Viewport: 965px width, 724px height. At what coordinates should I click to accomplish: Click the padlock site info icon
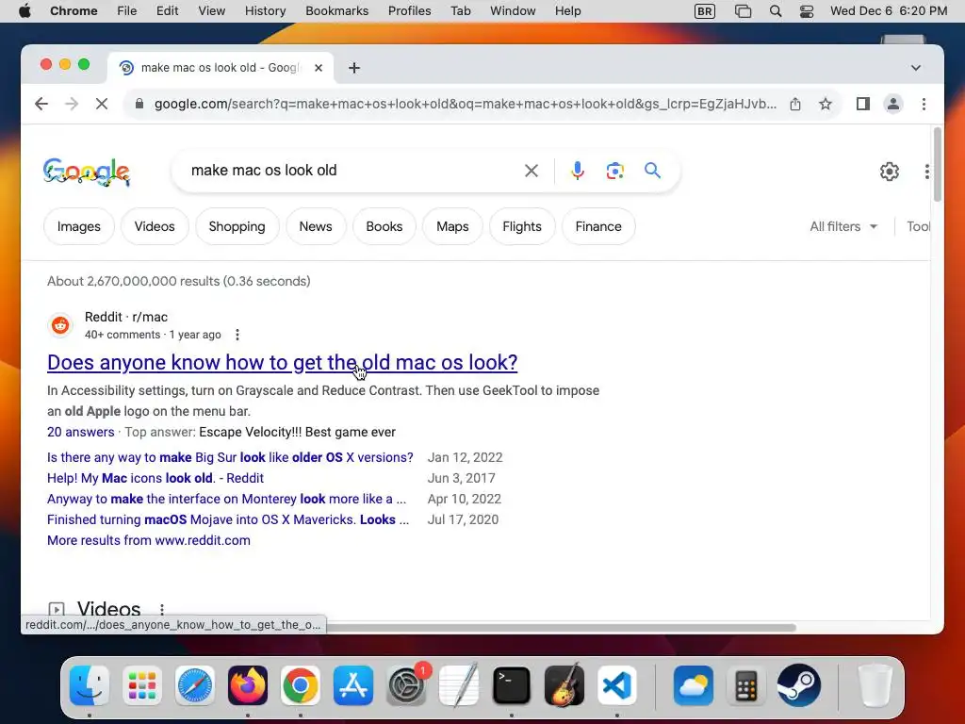click(x=139, y=104)
